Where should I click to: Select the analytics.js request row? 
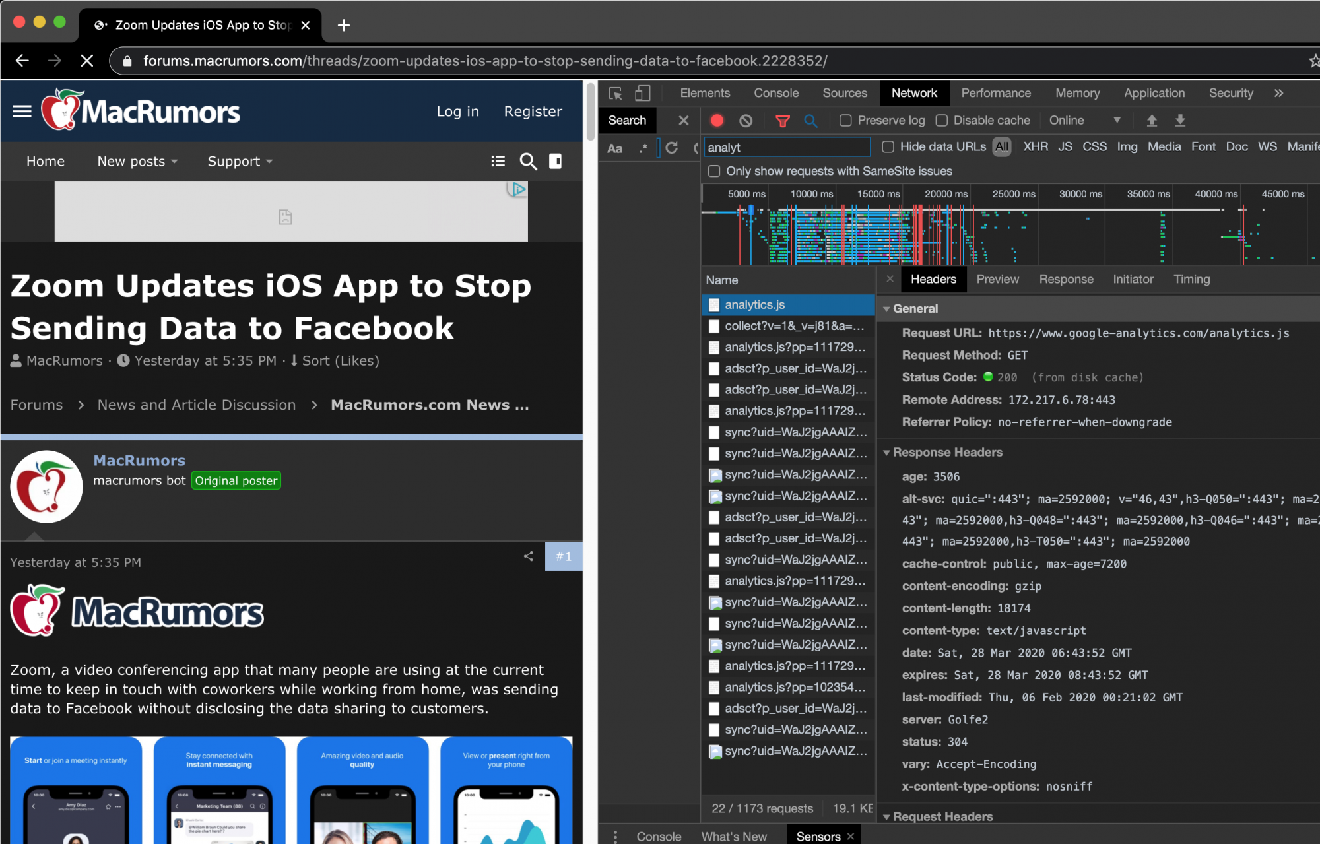pos(788,304)
